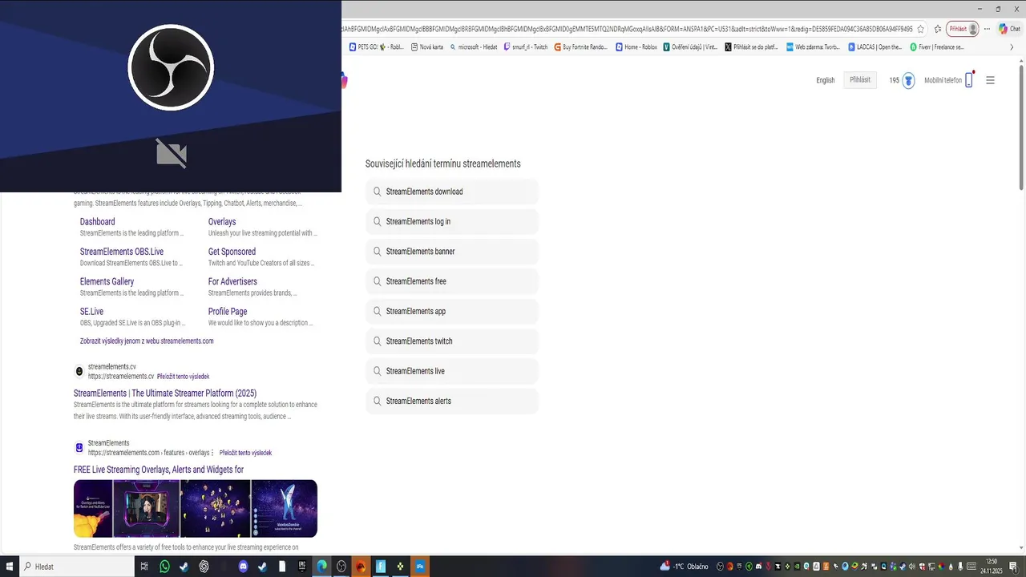Click the Edge address bar URL
Viewport: 1026px width, 577px height.
(x=627, y=29)
